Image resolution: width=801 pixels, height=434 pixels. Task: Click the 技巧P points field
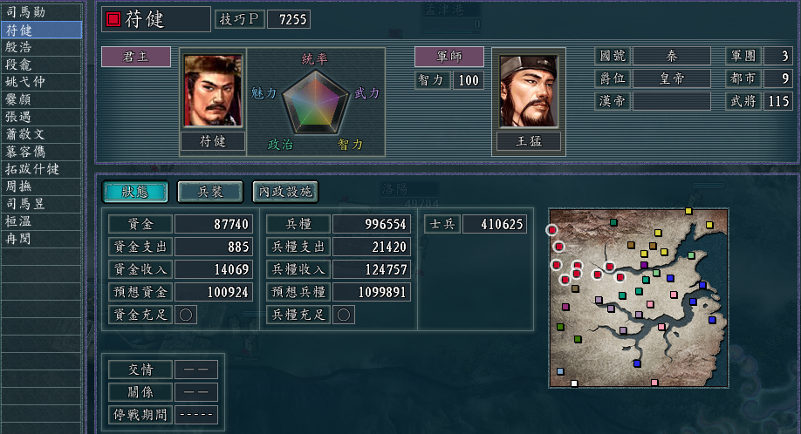pyautogui.click(x=289, y=19)
